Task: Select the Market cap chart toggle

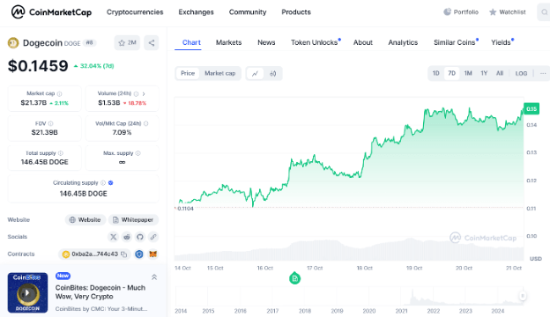Action: [220, 73]
